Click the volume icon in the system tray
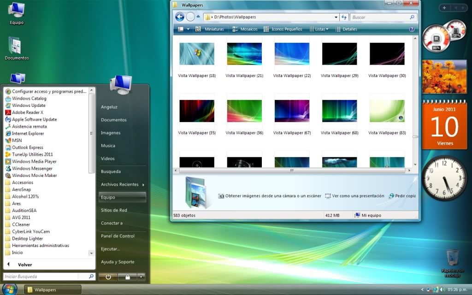472x295 pixels. coord(442,289)
